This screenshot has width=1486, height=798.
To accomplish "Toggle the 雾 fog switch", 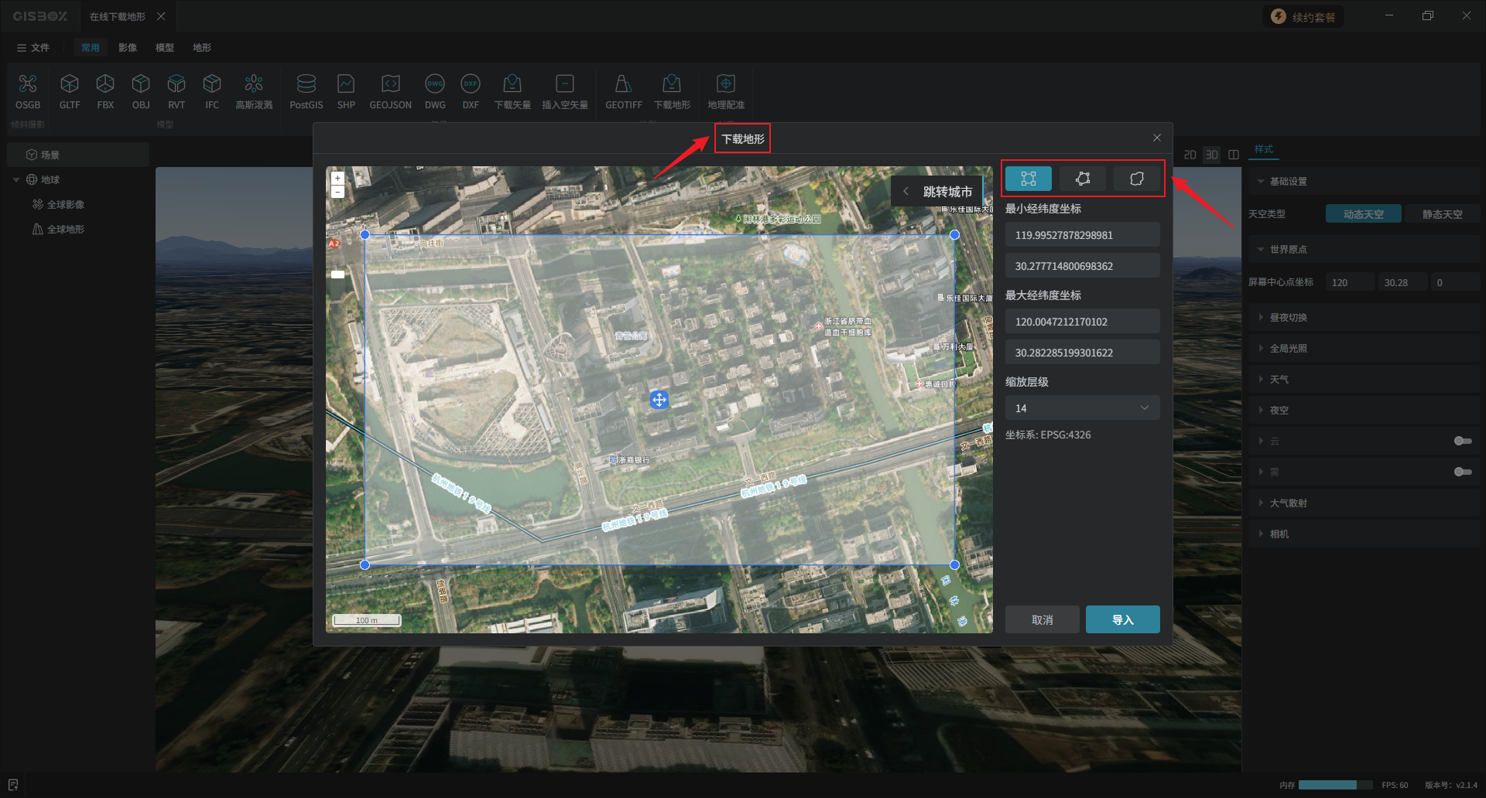I will [x=1462, y=472].
